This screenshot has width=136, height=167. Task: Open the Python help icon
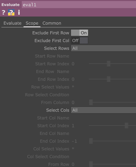click(11, 12)
